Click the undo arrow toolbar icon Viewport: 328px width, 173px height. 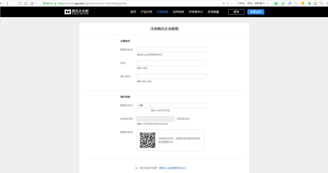click(321, 3)
